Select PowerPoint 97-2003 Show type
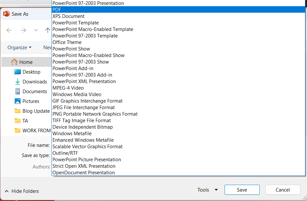The height and width of the screenshot is (201, 307). click(178, 62)
